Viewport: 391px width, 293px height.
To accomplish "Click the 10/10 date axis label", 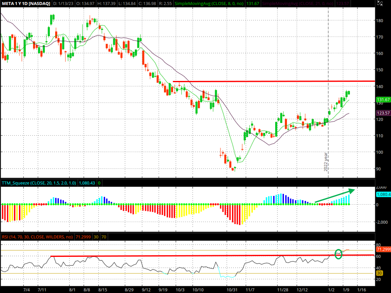I will [198, 290].
